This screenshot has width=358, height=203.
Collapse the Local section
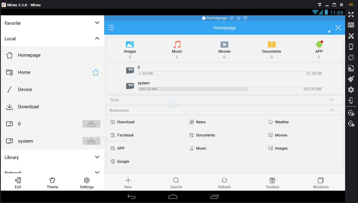pos(52,39)
